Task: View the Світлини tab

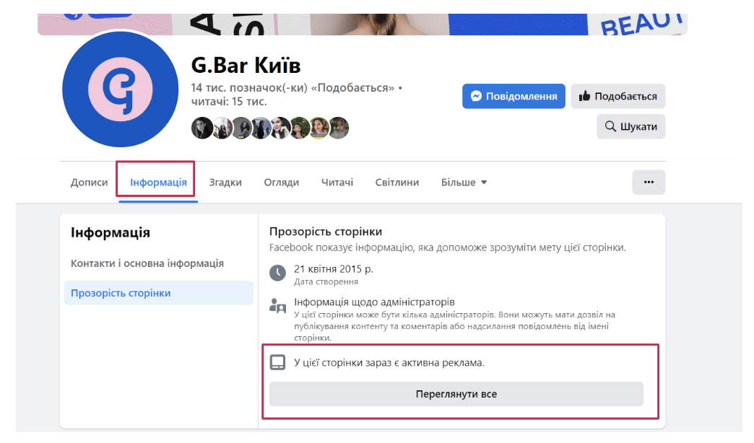Action: (397, 183)
